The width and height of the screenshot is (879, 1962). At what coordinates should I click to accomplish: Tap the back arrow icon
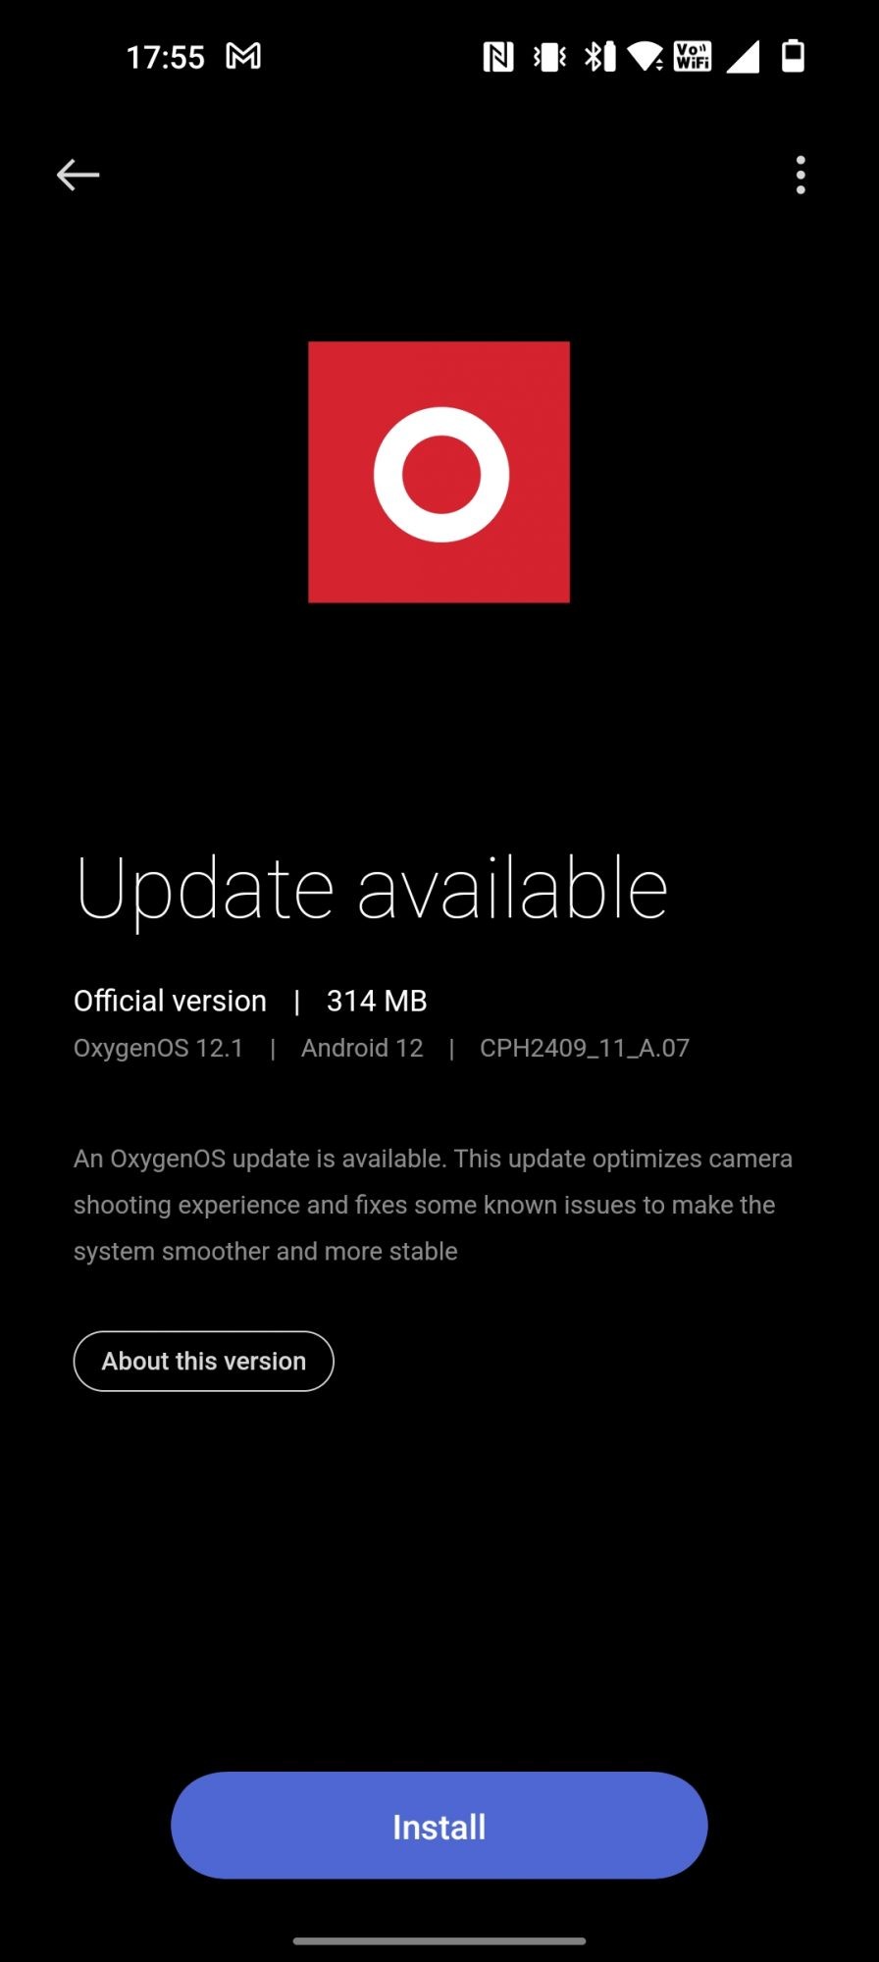click(x=78, y=175)
